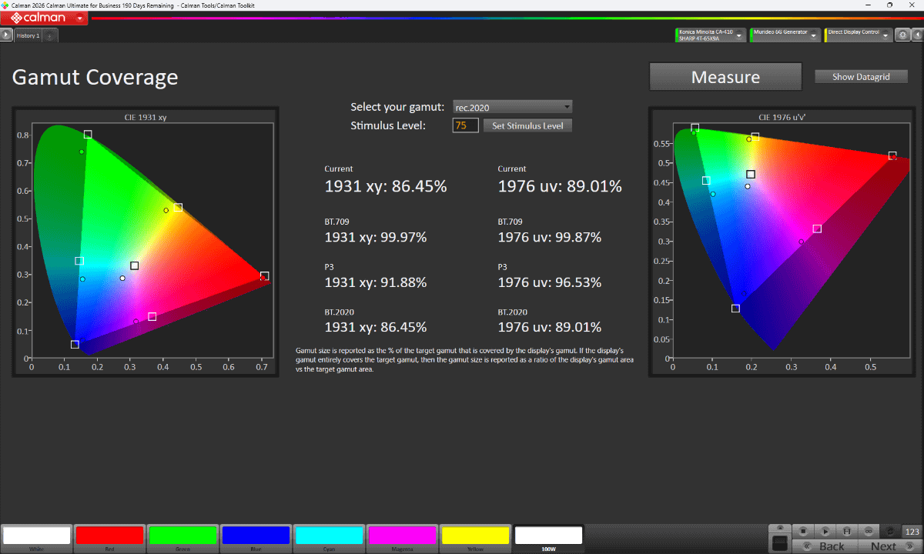Open the Calman main menu dropdown
Screen dimensions: 924x554
click(x=80, y=18)
